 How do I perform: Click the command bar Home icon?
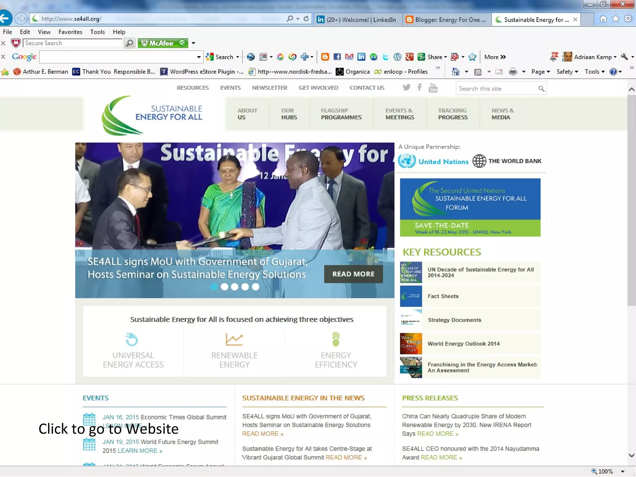click(456, 72)
